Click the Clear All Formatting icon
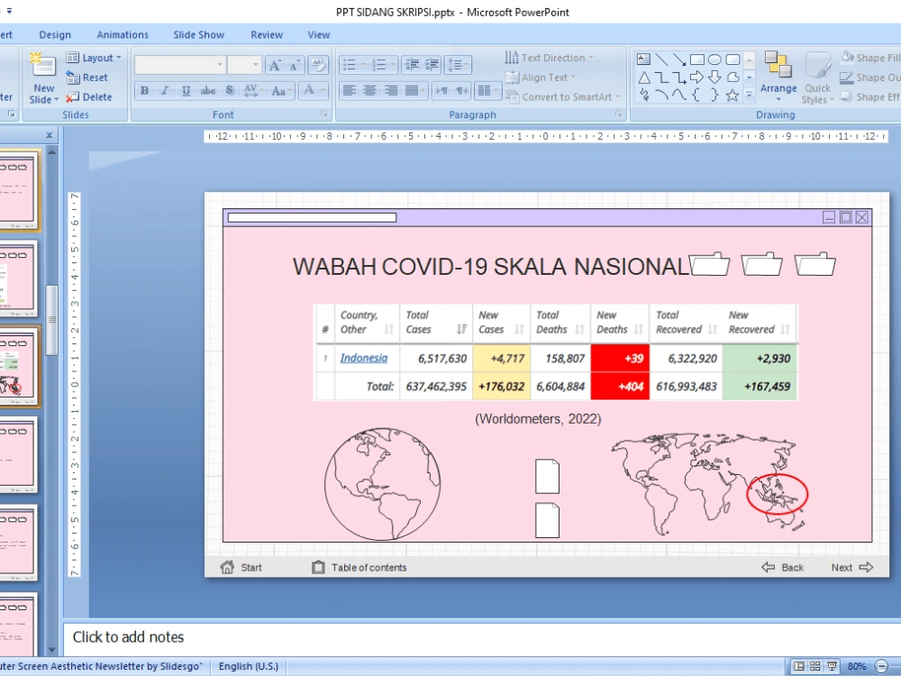This screenshot has height=676, width=901. coord(318,65)
